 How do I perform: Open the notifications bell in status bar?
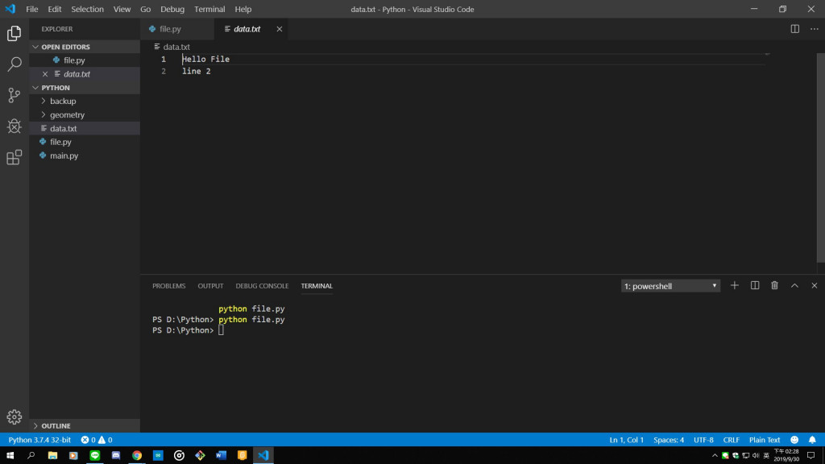coord(812,440)
